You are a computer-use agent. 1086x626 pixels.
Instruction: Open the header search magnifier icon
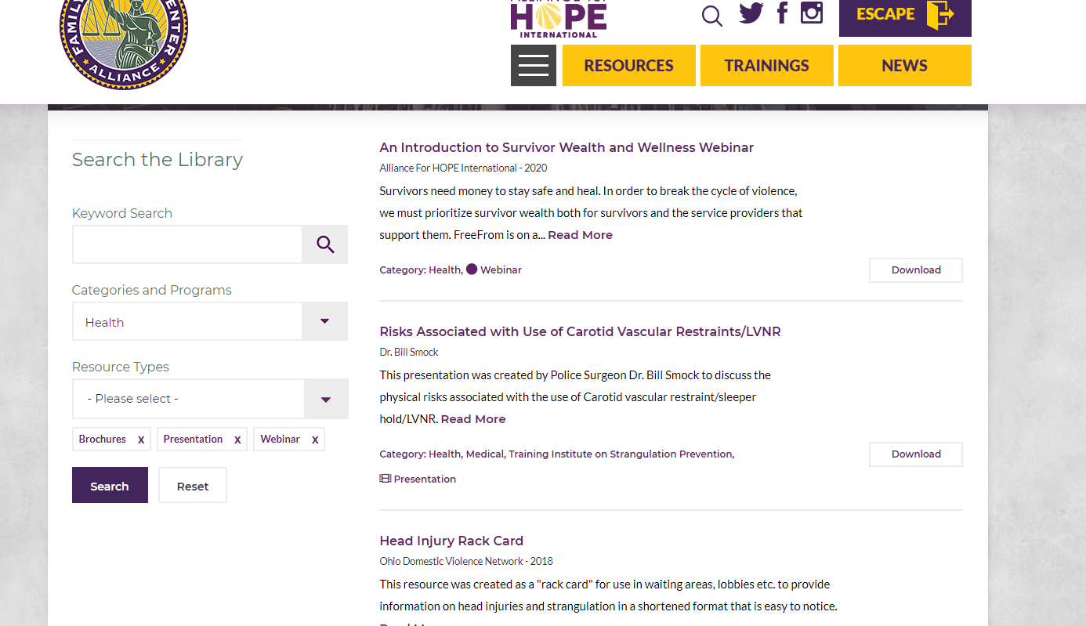point(711,16)
